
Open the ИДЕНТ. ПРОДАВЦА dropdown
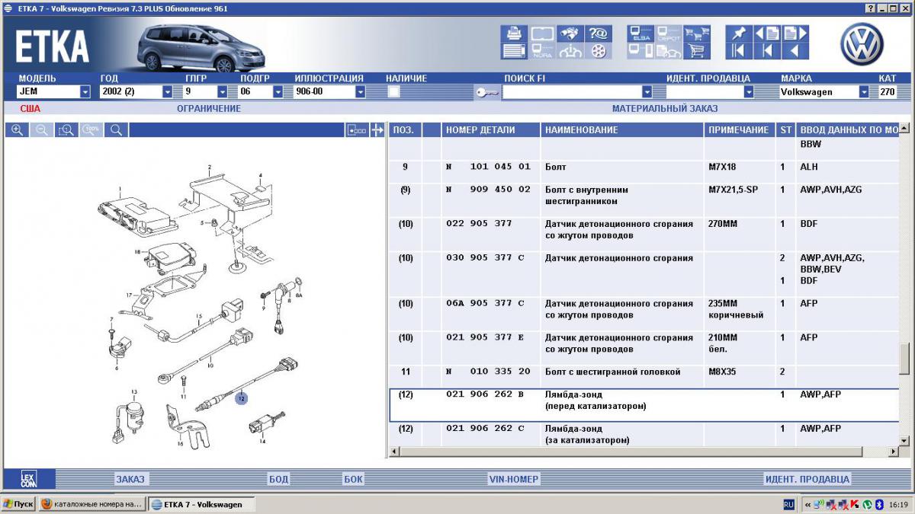coord(749,92)
